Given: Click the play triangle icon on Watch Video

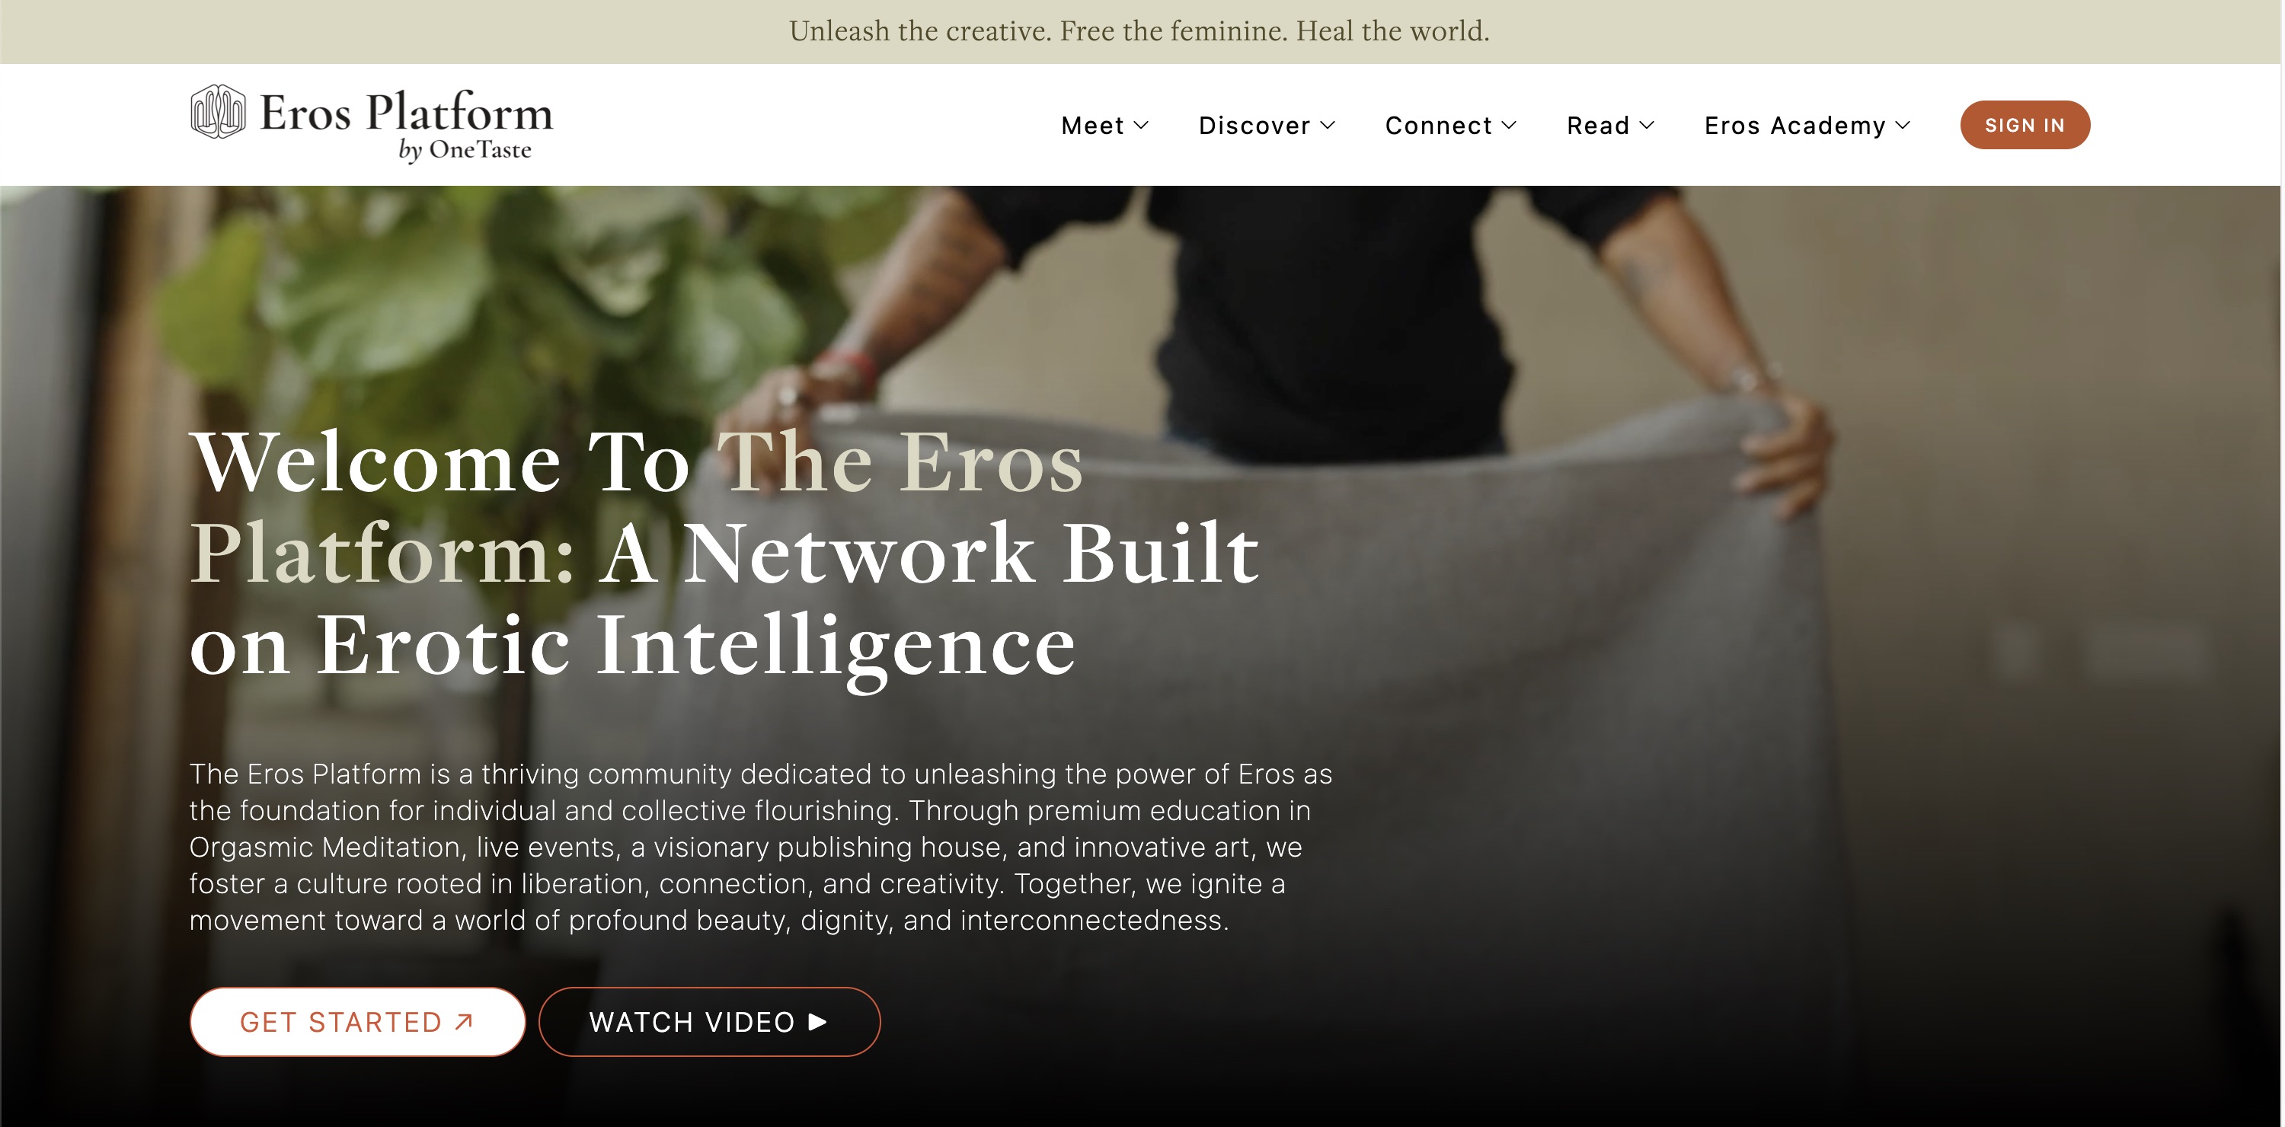Looking at the screenshot, I should tap(818, 1021).
